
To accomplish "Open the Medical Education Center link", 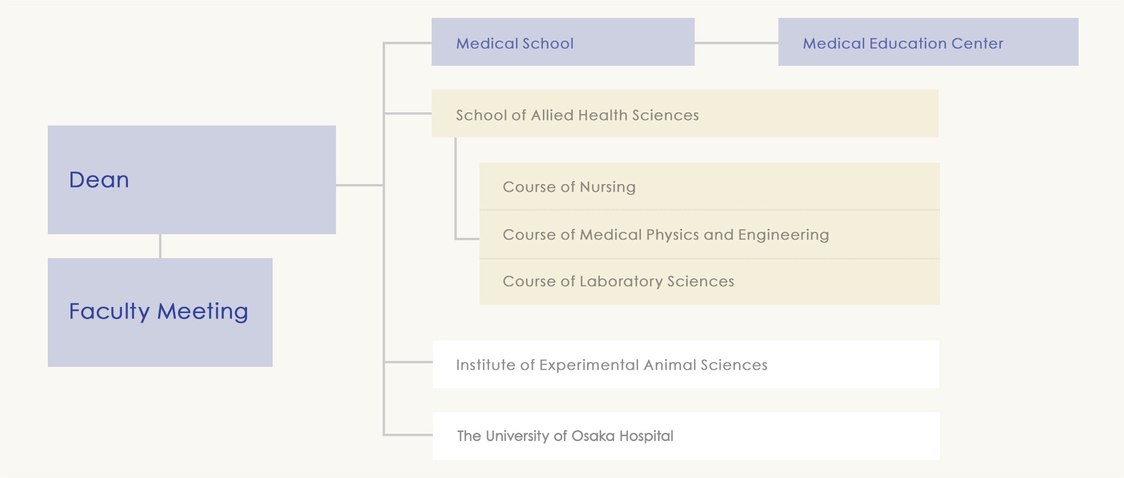I will coord(928,42).
